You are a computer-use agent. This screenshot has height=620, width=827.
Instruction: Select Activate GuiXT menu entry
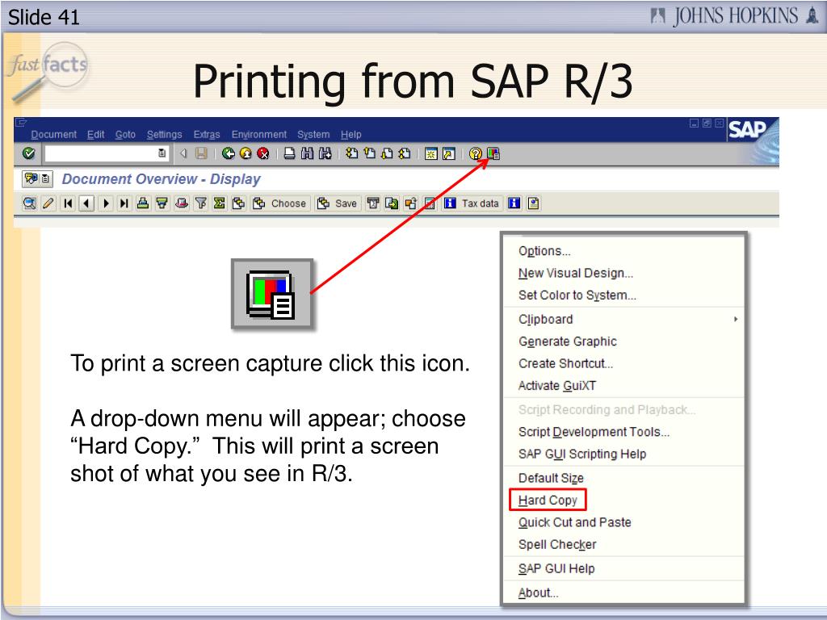tap(624, 385)
